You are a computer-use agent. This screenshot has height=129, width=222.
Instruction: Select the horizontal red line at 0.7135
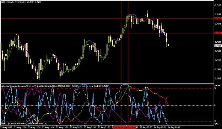tap(107, 33)
